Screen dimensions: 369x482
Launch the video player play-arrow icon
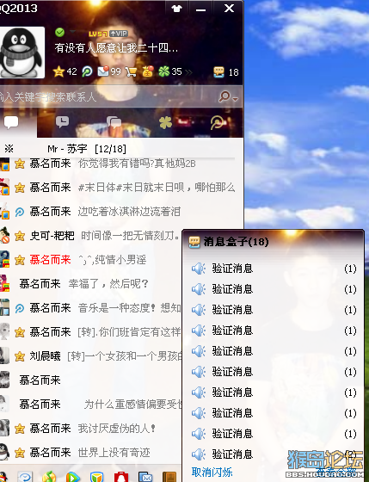[x=73, y=478]
